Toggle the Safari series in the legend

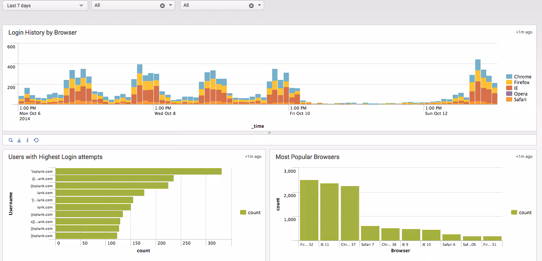coord(519,99)
